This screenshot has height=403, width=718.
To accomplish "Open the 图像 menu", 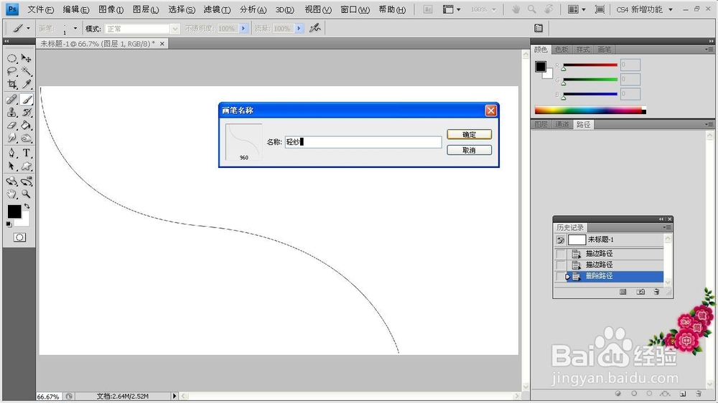I will click(111, 9).
